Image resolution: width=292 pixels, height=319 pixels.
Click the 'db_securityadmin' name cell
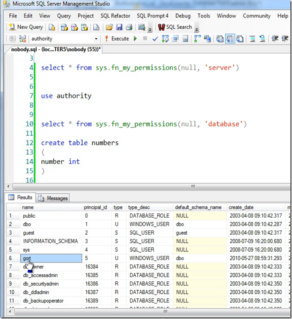click(x=51, y=283)
